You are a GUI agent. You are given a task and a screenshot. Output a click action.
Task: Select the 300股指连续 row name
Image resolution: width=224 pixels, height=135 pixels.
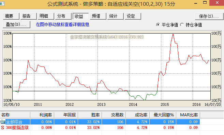pyautogui.click(x=17, y=128)
